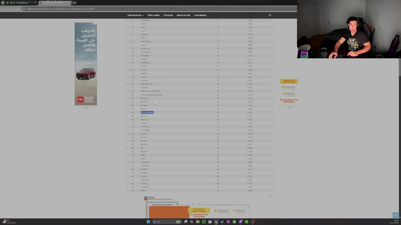This screenshot has height=225, width=401.
Task: Click the Einstein IQ quiz ad
Action: coord(162,207)
